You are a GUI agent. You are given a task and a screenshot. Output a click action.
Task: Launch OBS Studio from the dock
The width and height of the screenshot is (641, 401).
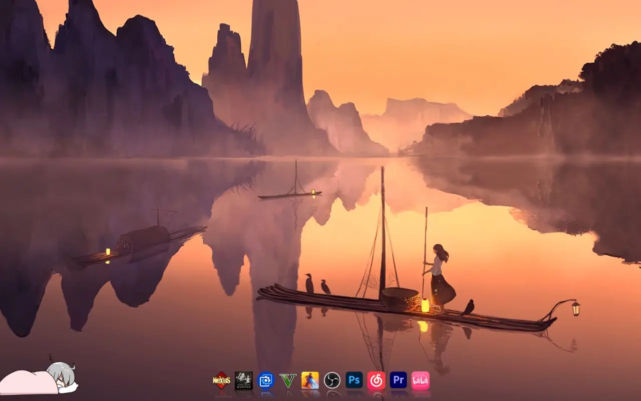[332, 380]
